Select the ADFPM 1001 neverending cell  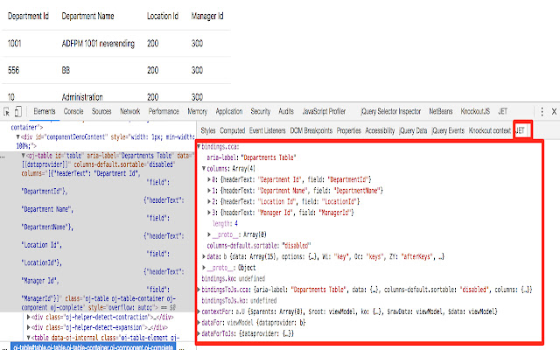(98, 44)
